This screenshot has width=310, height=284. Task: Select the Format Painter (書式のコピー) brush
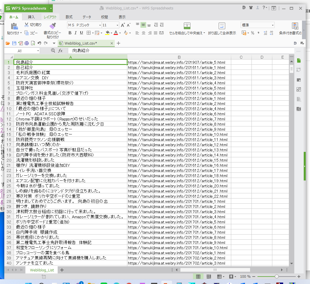click(53, 25)
